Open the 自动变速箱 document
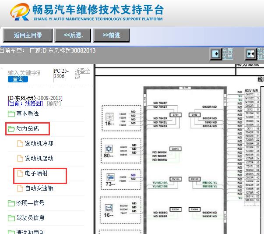Viewport: 264px width, 234px height. pos(39,188)
